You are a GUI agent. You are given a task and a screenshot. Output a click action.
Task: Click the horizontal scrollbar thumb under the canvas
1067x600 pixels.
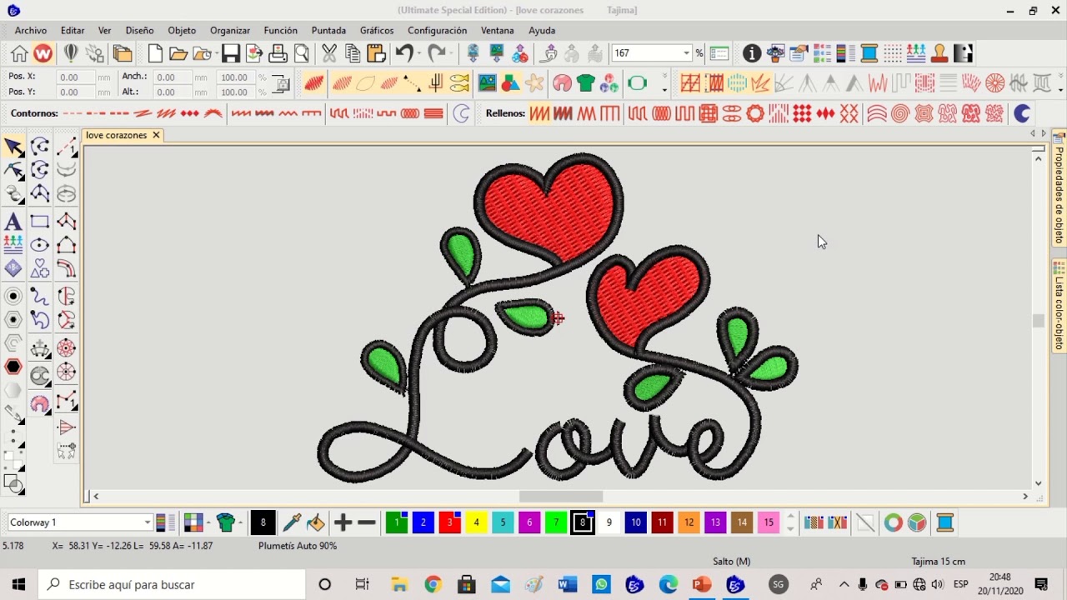tap(560, 496)
